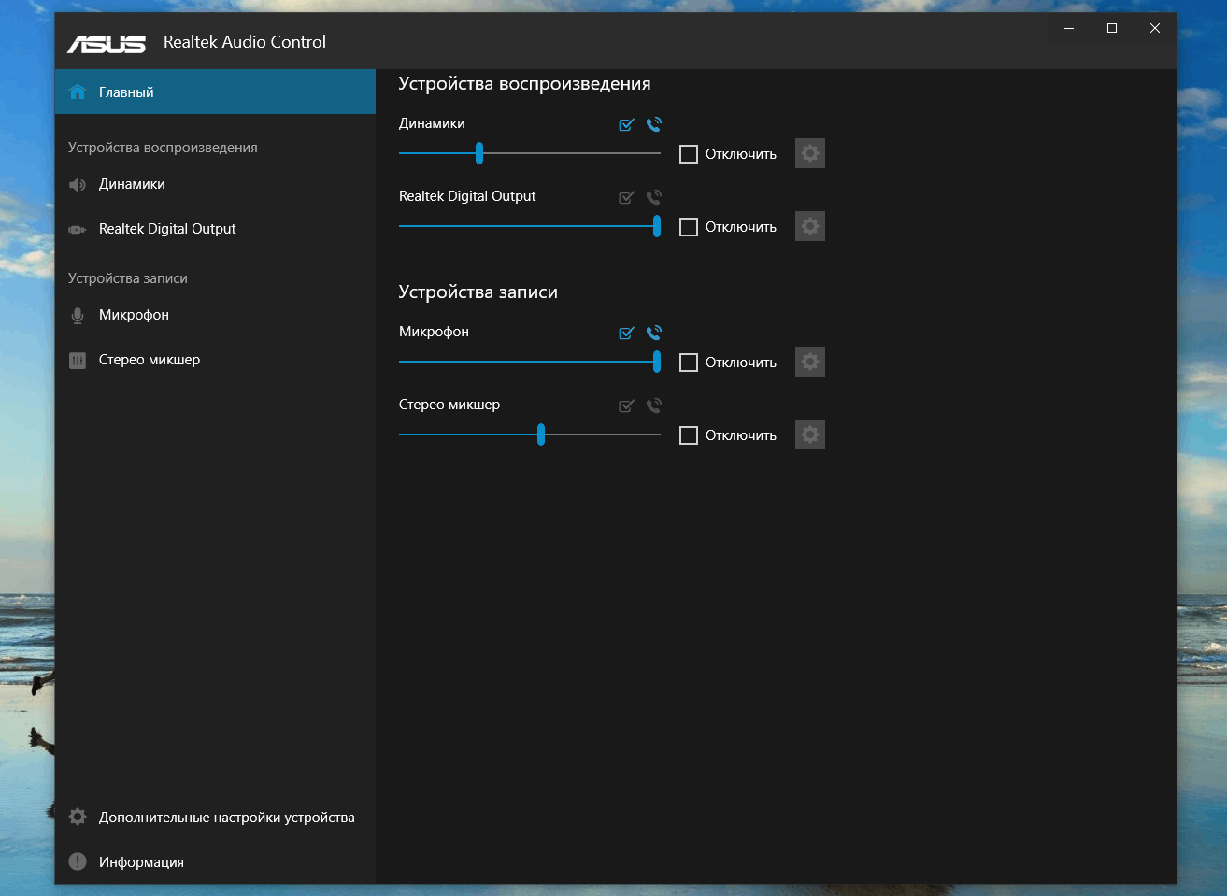Check Отключить for Динамики
1227x896 pixels.
click(689, 154)
